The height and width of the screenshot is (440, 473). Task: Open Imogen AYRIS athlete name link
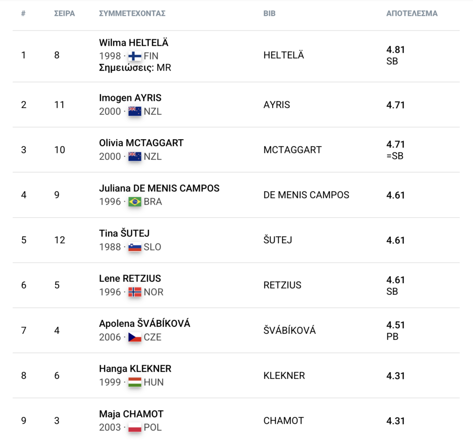click(130, 98)
